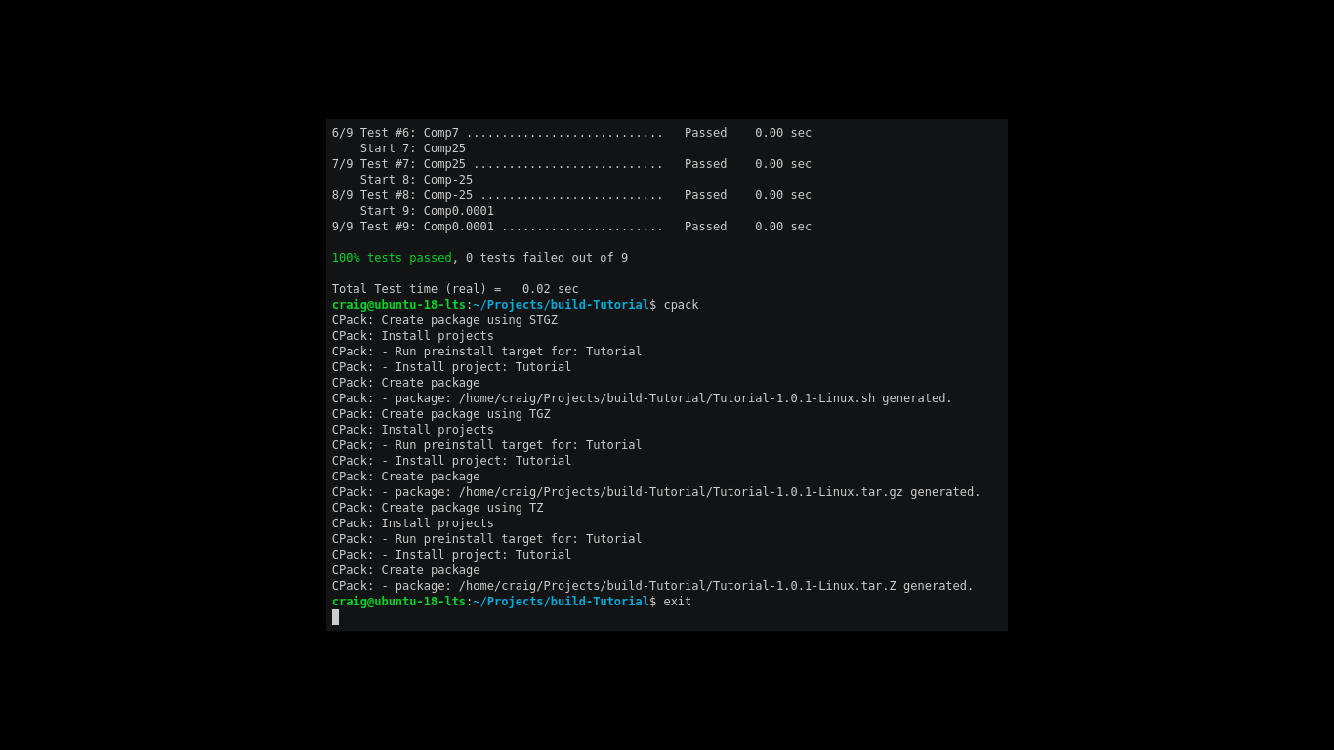Select the Tutorial-1.0.1-Linux.tar.gz generated line

656,492
